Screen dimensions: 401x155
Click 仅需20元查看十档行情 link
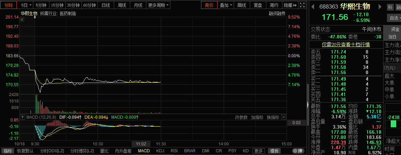(346, 45)
